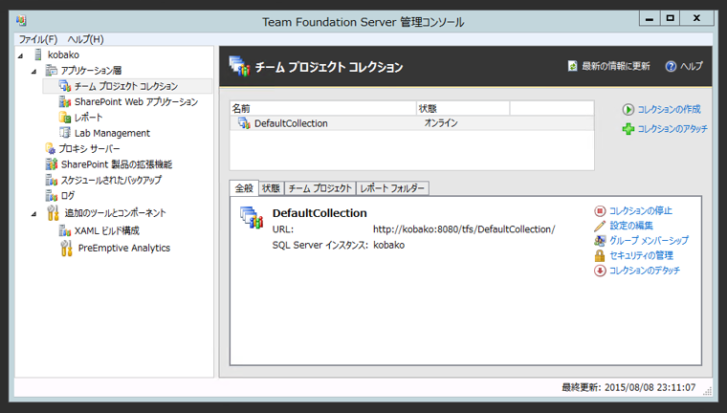The width and height of the screenshot is (727, 413).
Task: Click the コレクションのアタッチ link
Action: tap(672, 129)
